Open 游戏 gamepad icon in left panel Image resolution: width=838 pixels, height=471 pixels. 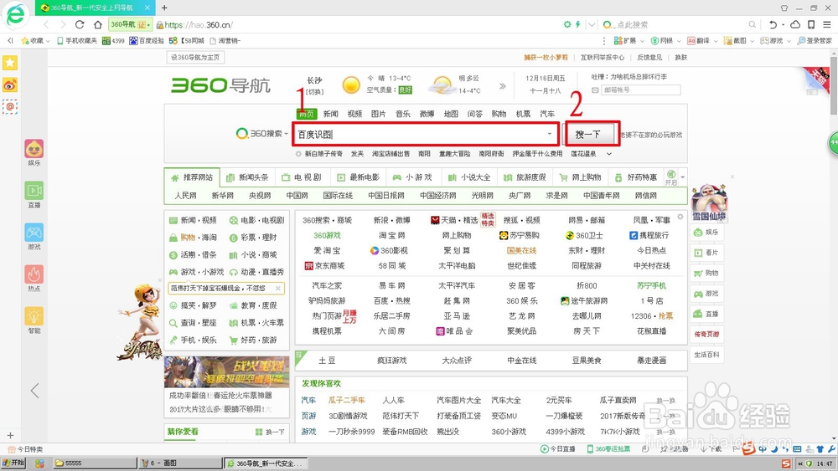pyautogui.click(x=34, y=233)
